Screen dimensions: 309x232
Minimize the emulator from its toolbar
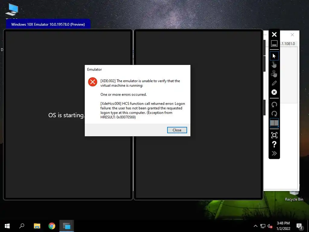[274, 43]
